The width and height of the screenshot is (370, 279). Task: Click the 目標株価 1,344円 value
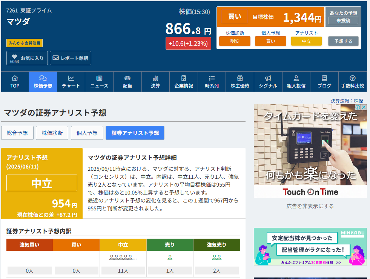(x=302, y=17)
